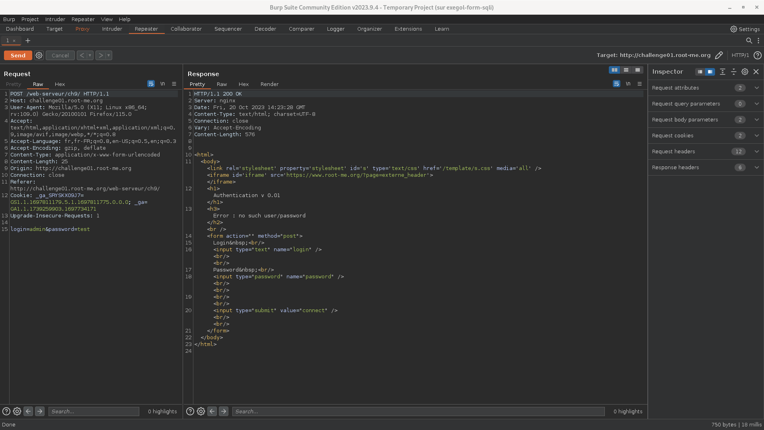Go to previous request with back arrow
The image size is (764, 430).
[82, 55]
